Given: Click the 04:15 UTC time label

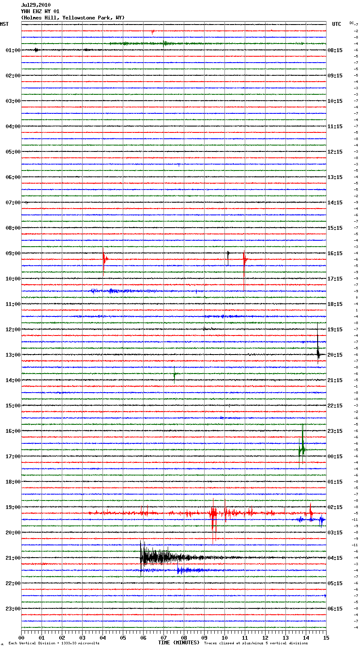Looking at the screenshot, I should pos(335,558).
